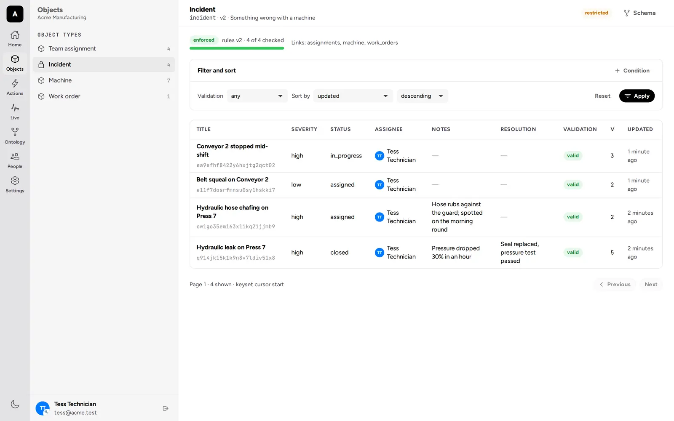Click the rules check progress bar
This screenshot has height=421, width=674.
tap(237, 48)
